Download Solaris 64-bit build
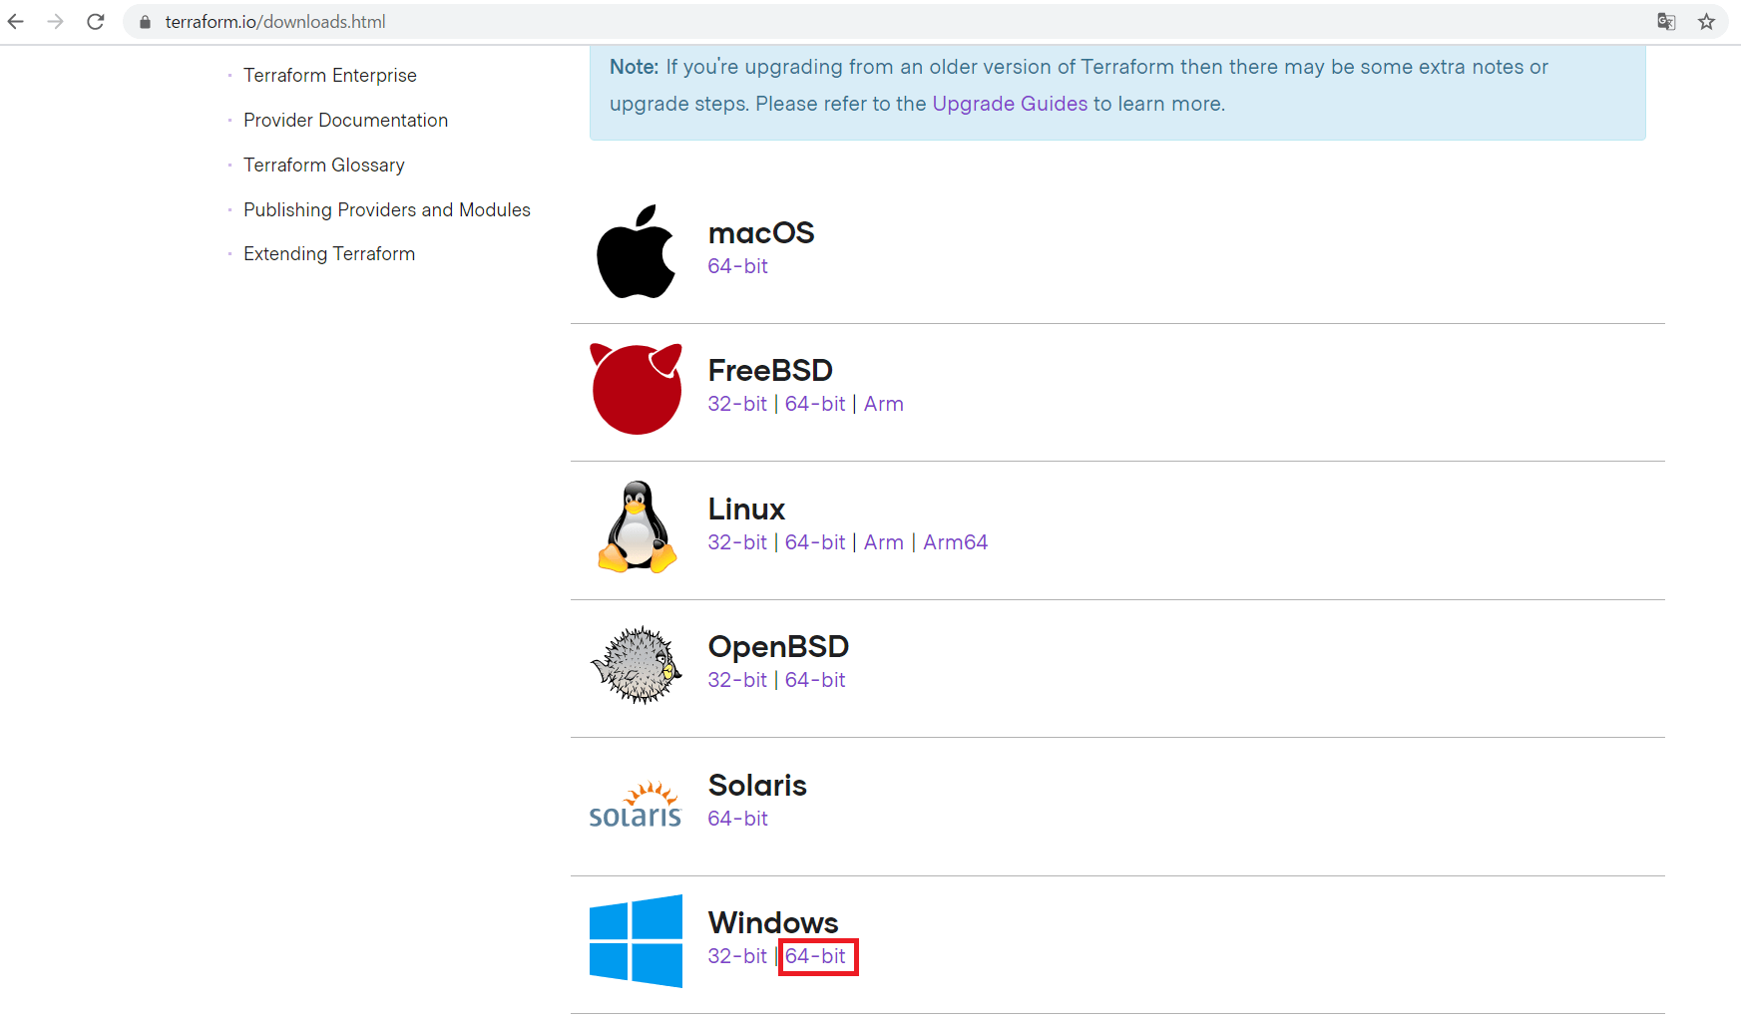1741x1019 pixels. coord(737,819)
